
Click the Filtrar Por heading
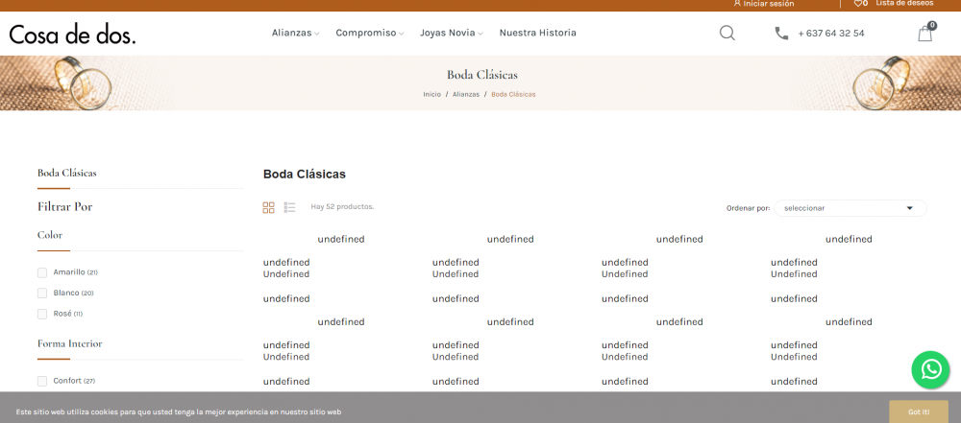pyautogui.click(x=65, y=207)
